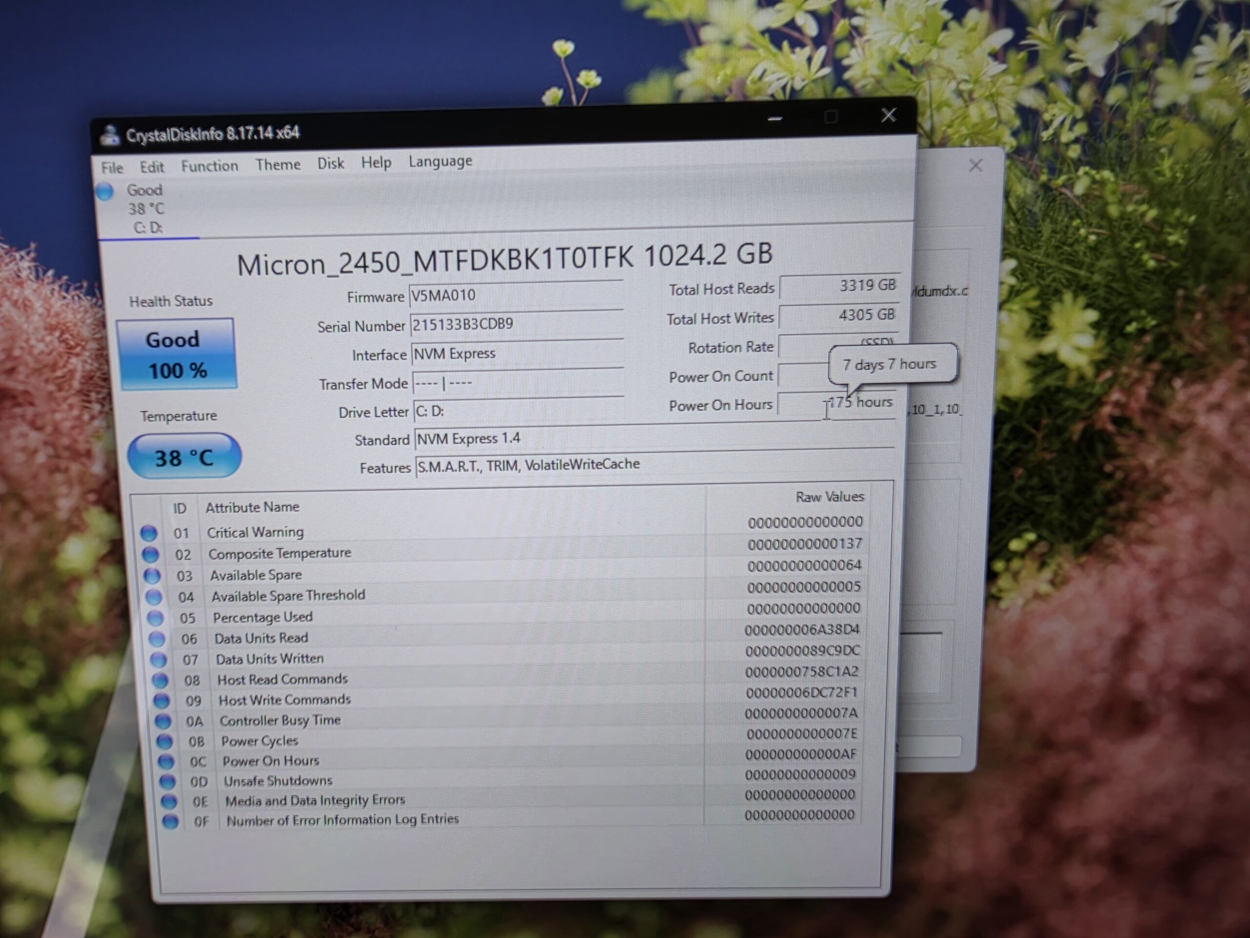Click the Power On Hours value field

pyautogui.click(x=836, y=404)
